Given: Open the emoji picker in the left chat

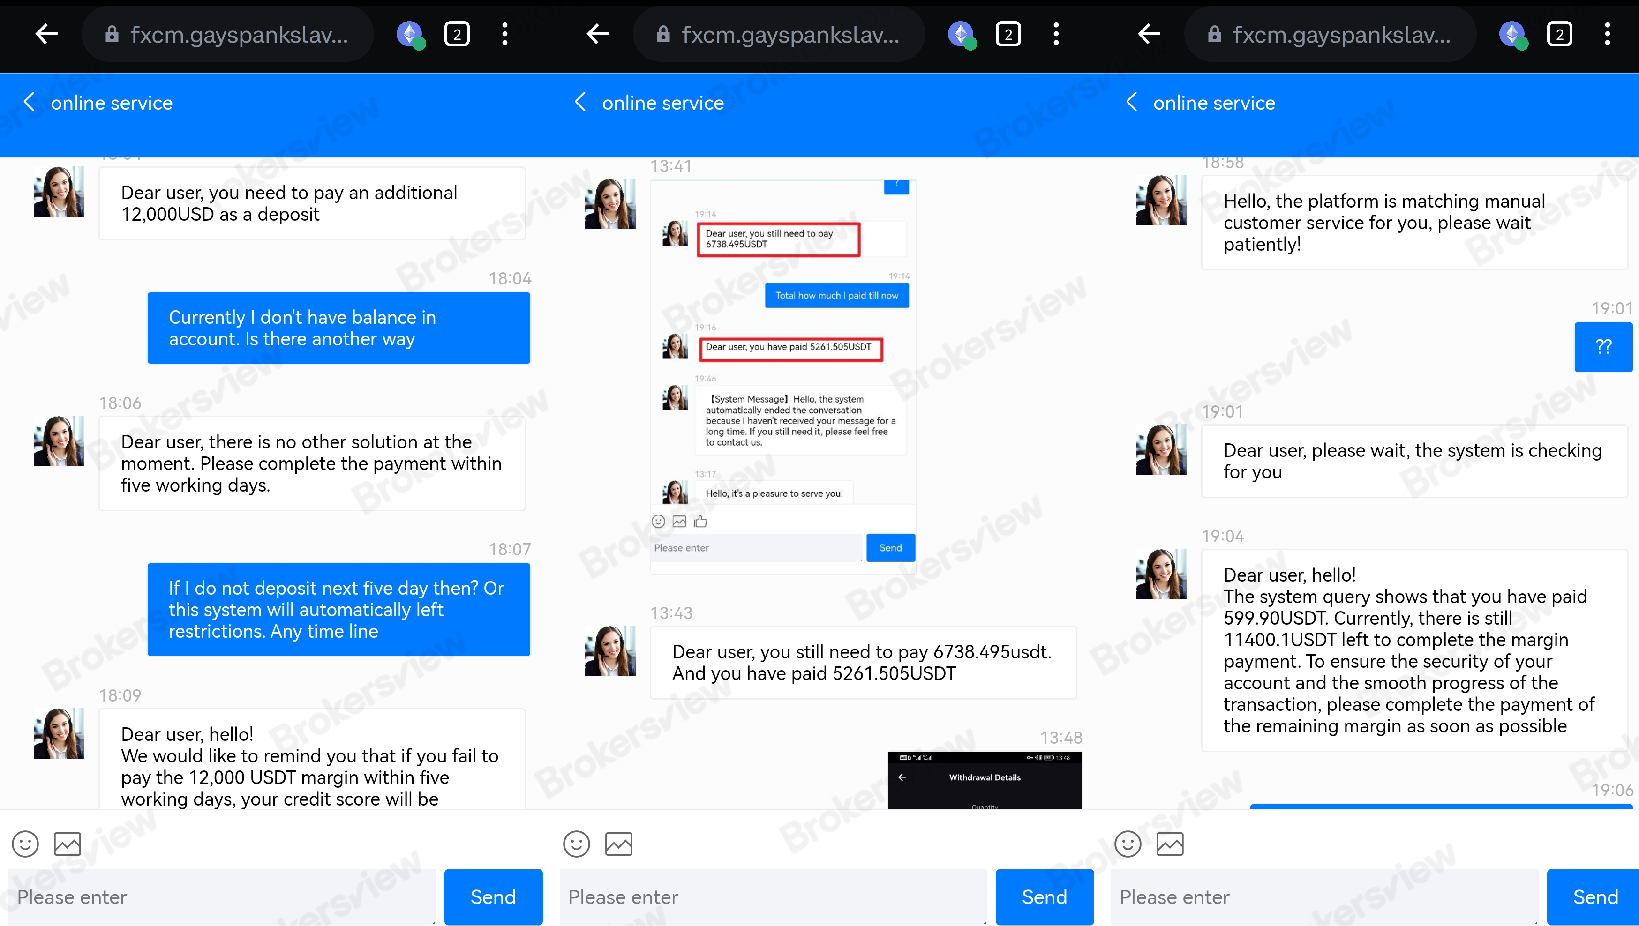Looking at the screenshot, I should point(24,844).
